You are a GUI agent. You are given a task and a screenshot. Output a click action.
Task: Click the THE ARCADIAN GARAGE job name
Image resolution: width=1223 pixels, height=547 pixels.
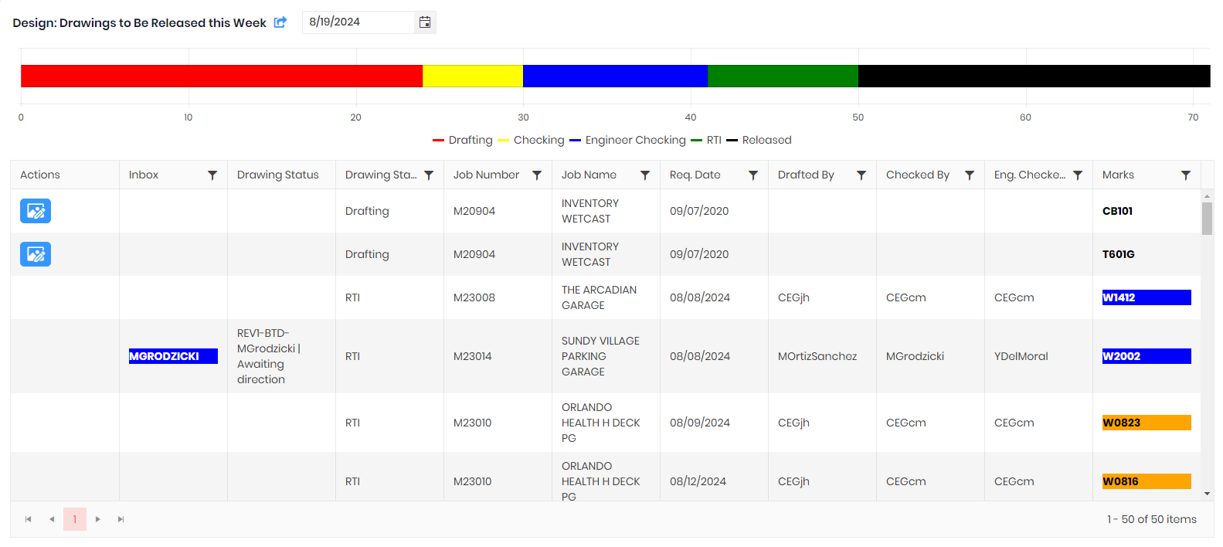600,297
